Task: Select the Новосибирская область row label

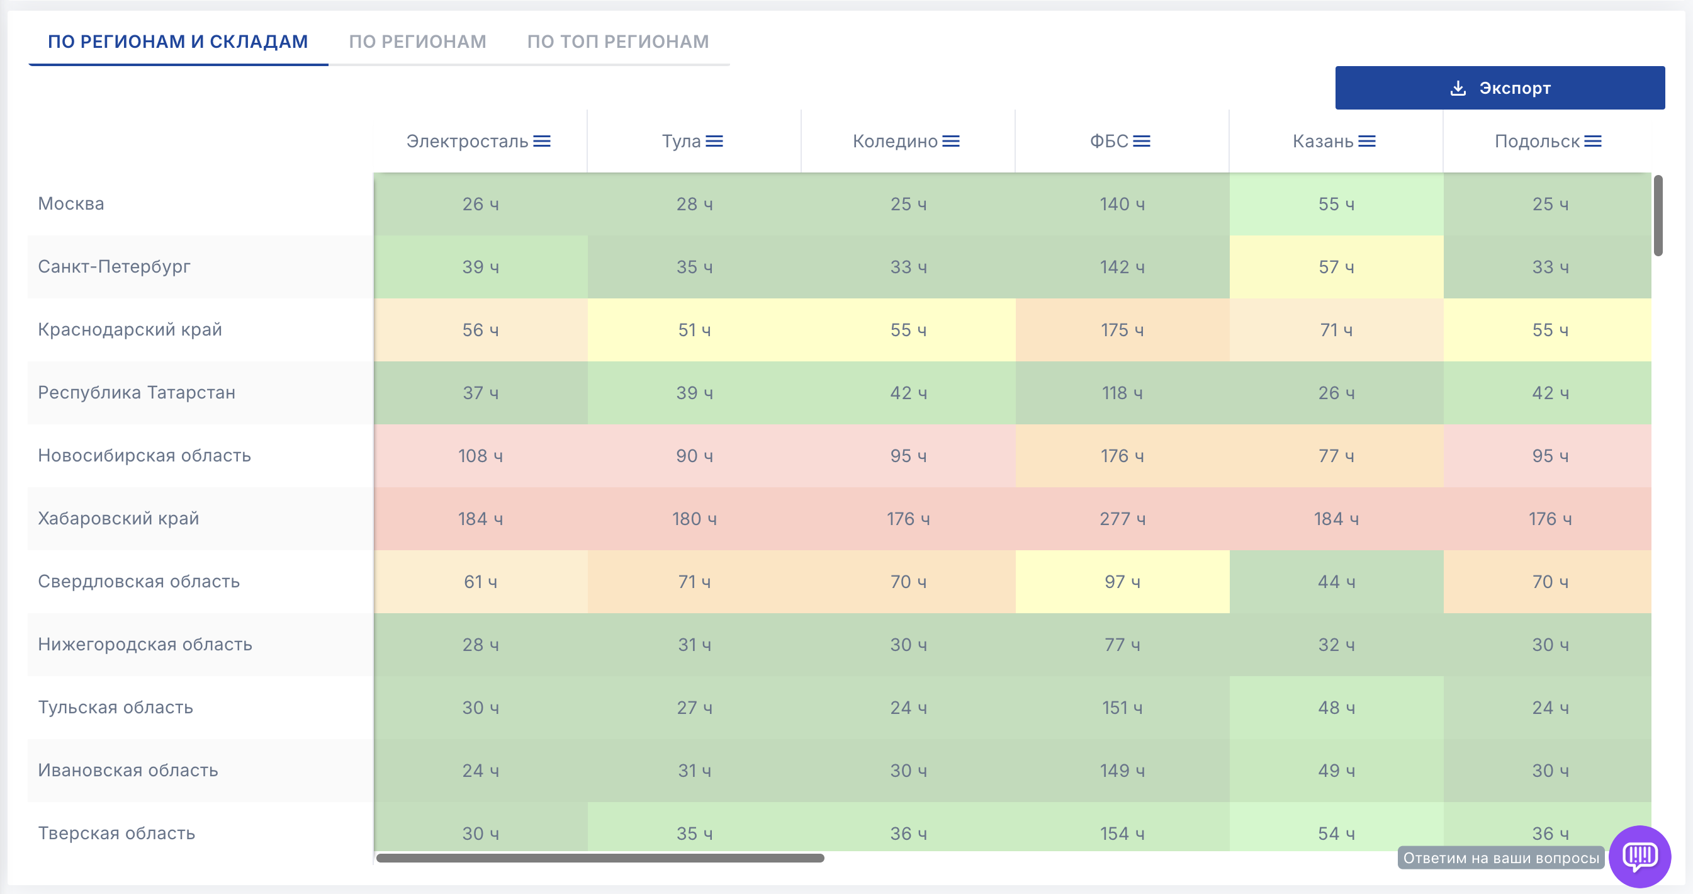Action: (x=145, y=456)
